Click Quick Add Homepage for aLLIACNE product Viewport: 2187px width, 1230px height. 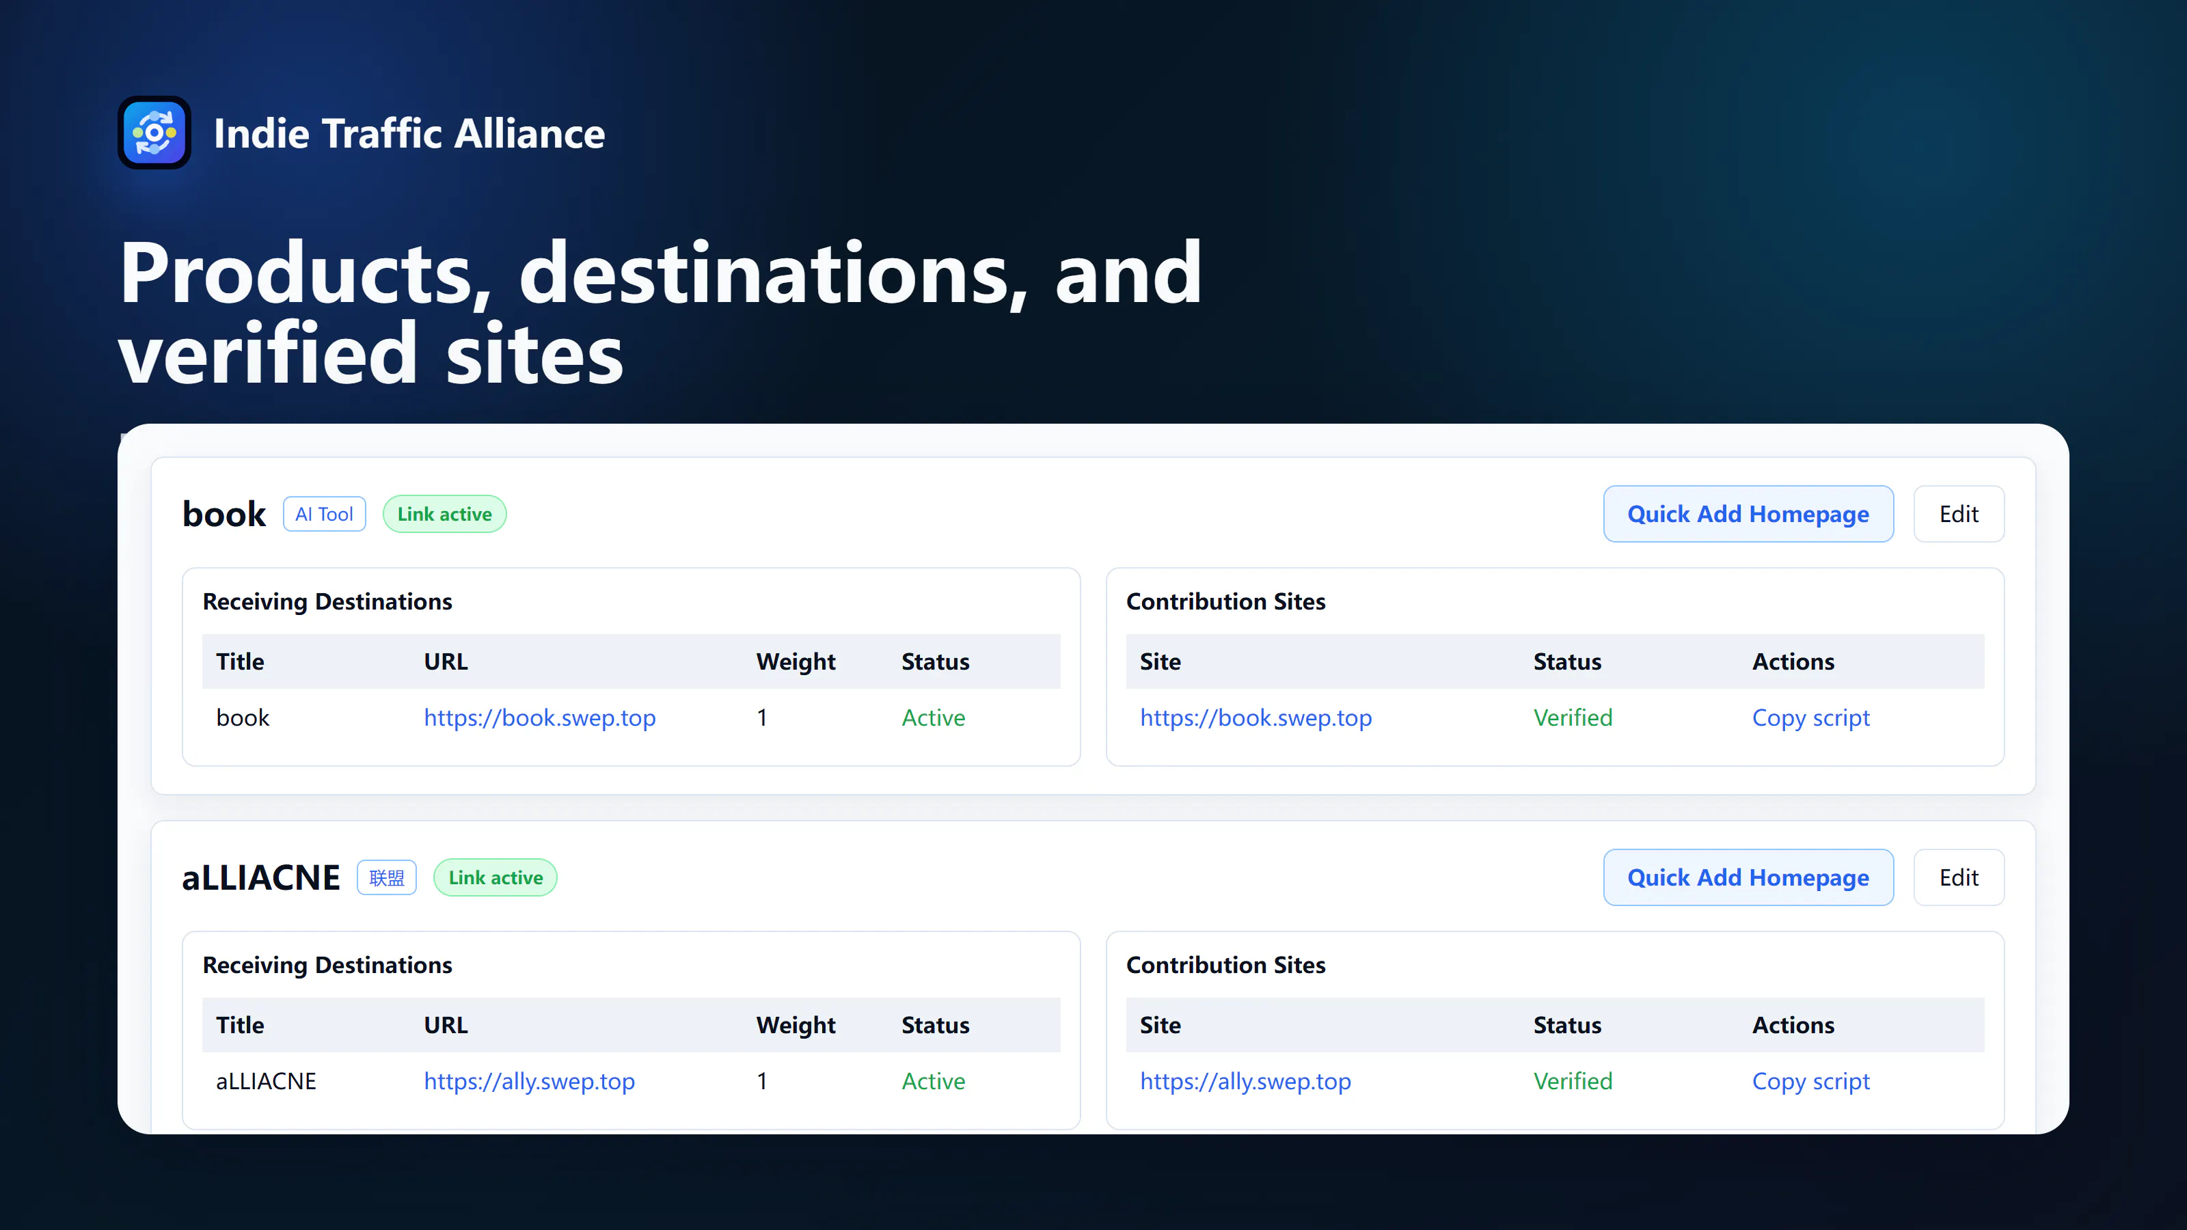click(1748, 877)
